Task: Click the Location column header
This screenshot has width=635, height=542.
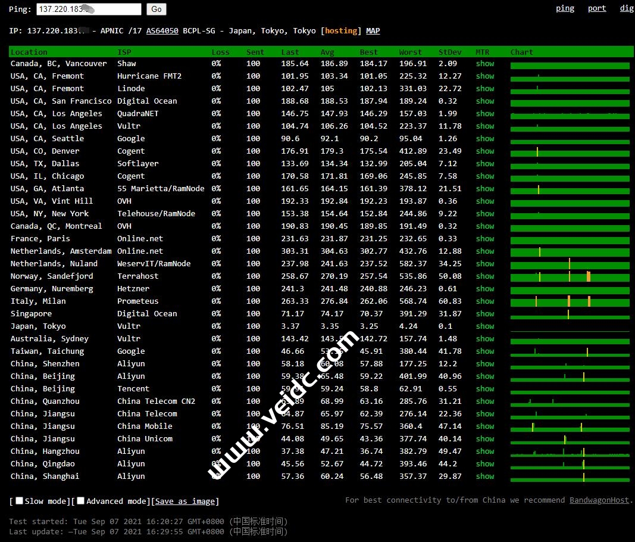Action: tap(29, 52)
